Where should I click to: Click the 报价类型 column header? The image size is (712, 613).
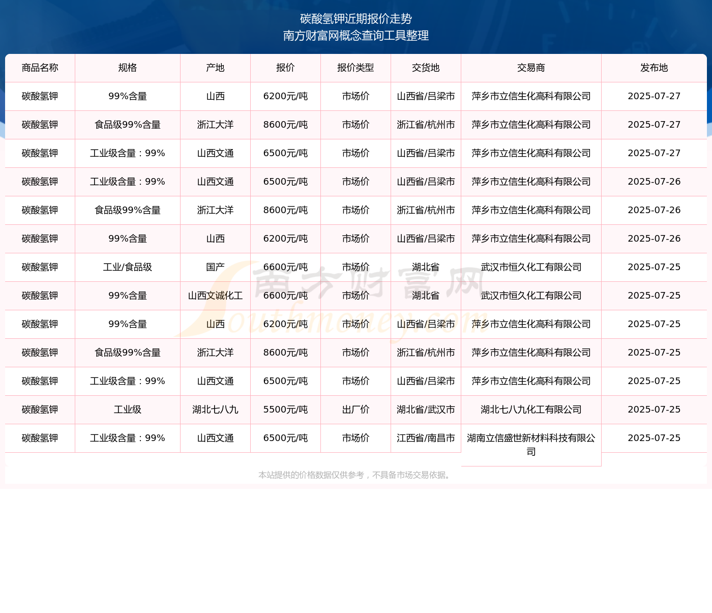click(356, 68)
